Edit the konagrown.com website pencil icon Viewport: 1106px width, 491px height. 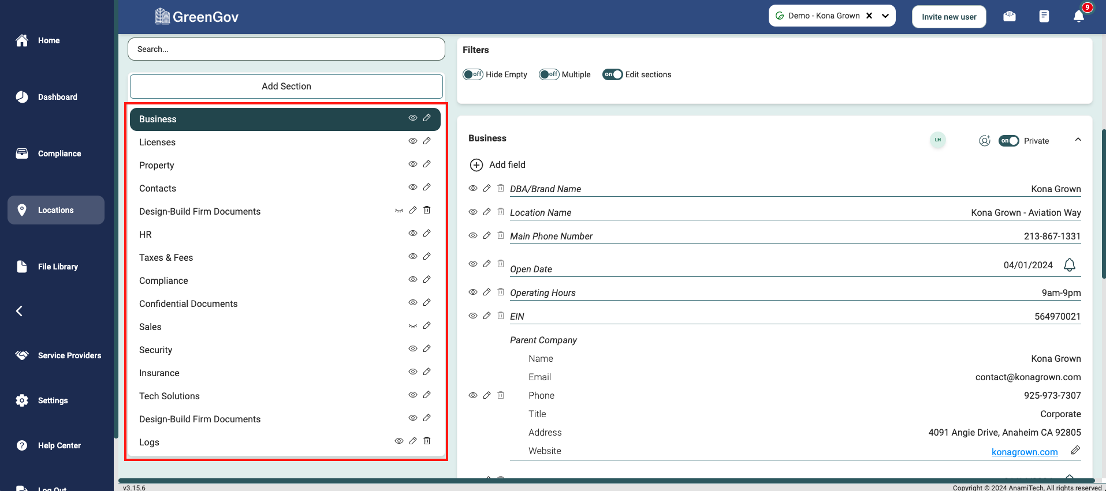(1075, 450)
